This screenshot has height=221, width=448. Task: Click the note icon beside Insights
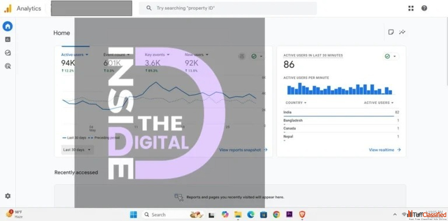click(x=391, y=32)
